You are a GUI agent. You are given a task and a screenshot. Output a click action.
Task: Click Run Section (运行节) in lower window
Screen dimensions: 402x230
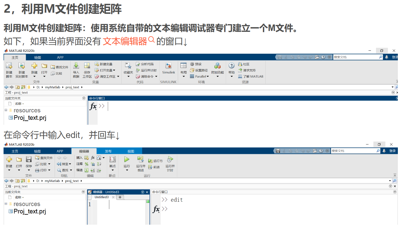point(155,161)
